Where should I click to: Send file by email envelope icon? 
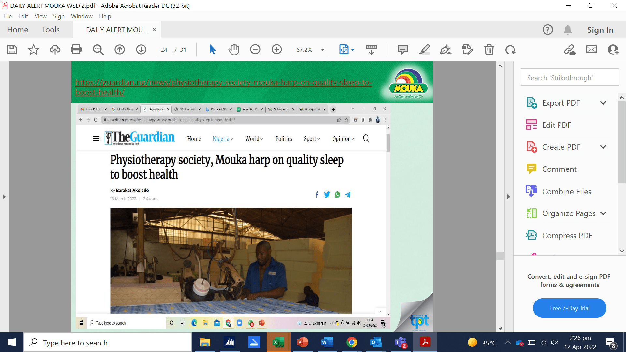(591, 50)
